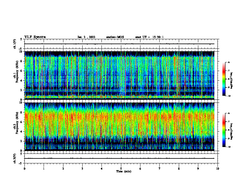
Task: Click the "VLF Spectra" title text
Action: [35, 37]
